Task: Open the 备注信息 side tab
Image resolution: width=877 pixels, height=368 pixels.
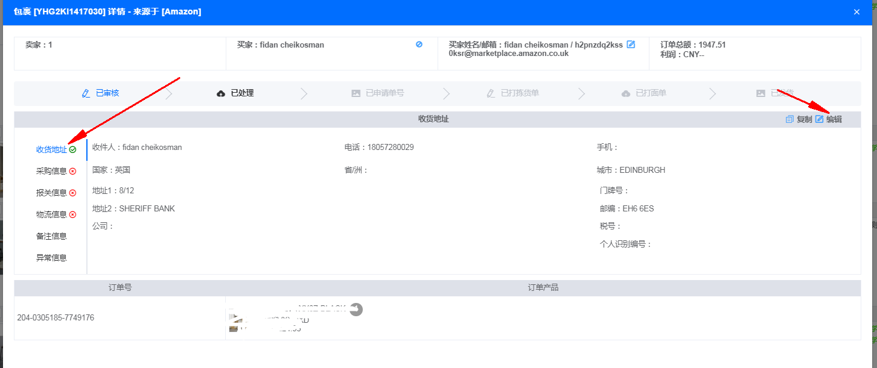Action: click(x=51, y=236)
